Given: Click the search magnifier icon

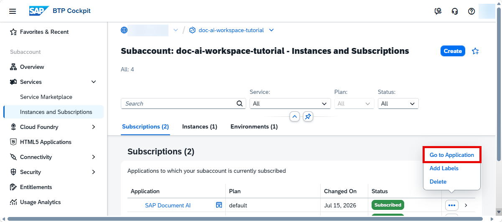Looking at the screenshot, I should (x=240, y=103).
